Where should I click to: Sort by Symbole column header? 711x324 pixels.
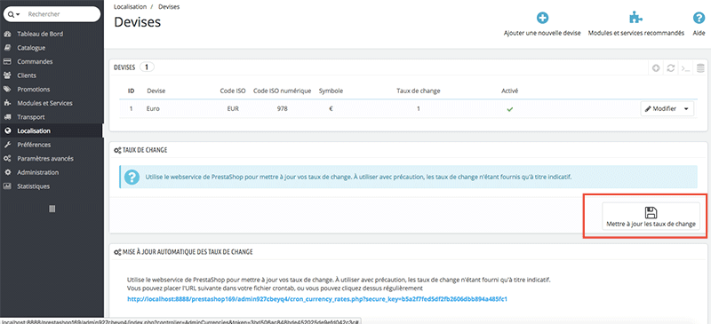(x=331, y=91)
